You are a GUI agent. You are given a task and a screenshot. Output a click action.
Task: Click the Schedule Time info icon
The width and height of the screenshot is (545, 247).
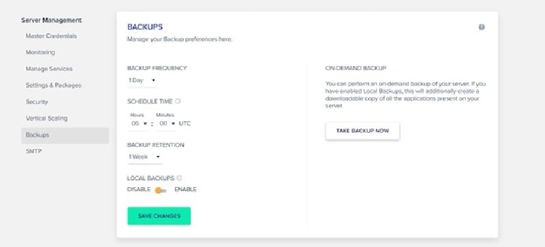178,101
